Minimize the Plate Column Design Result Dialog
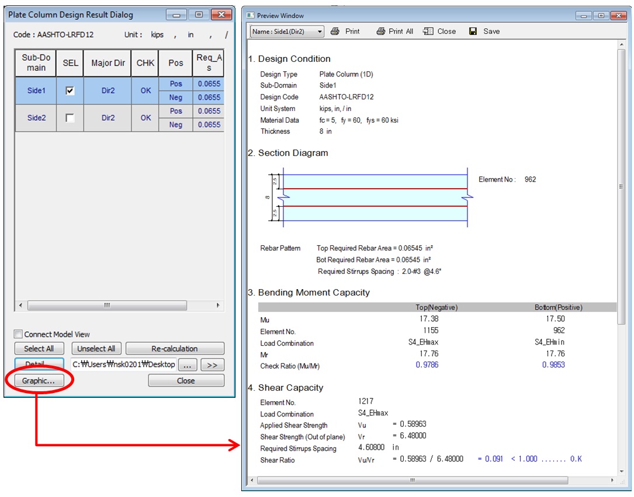634x497 pixels. (x=176, y=15)
